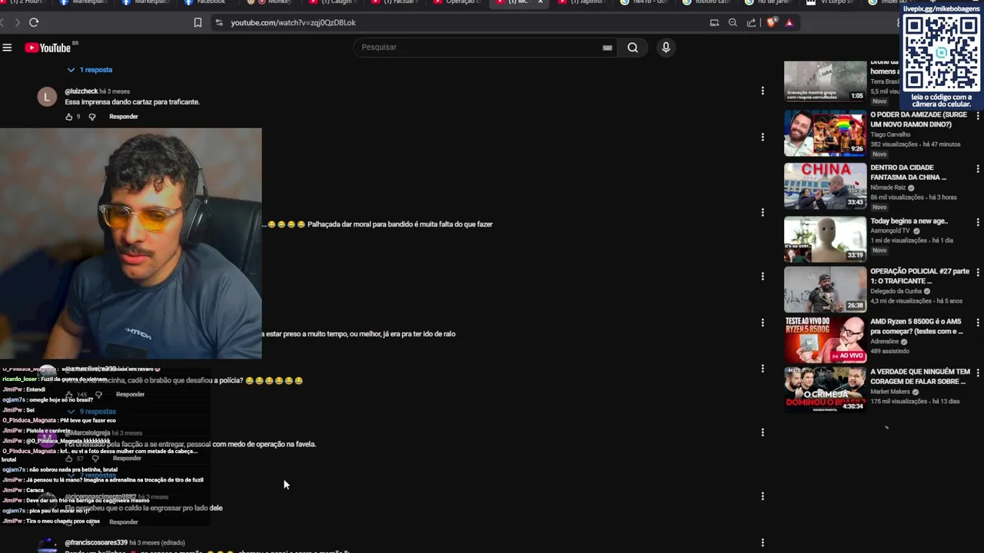This screenshot has height=553, width=984.
Task: View site info next to the URL
Action: point(219,22)
